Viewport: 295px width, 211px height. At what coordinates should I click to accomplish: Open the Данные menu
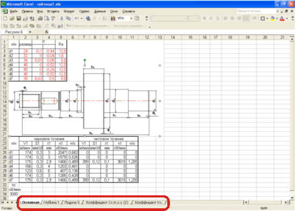click(100, 11)
